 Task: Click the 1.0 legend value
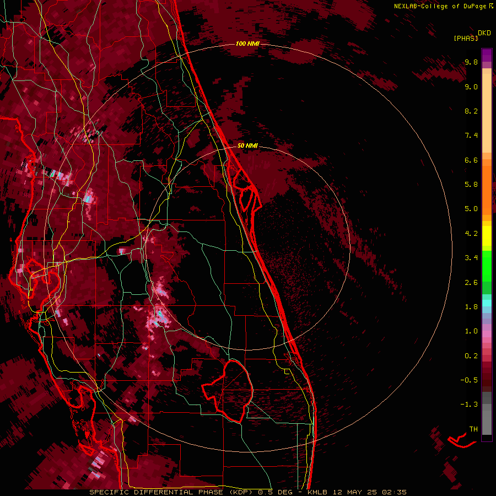[471, 331]
